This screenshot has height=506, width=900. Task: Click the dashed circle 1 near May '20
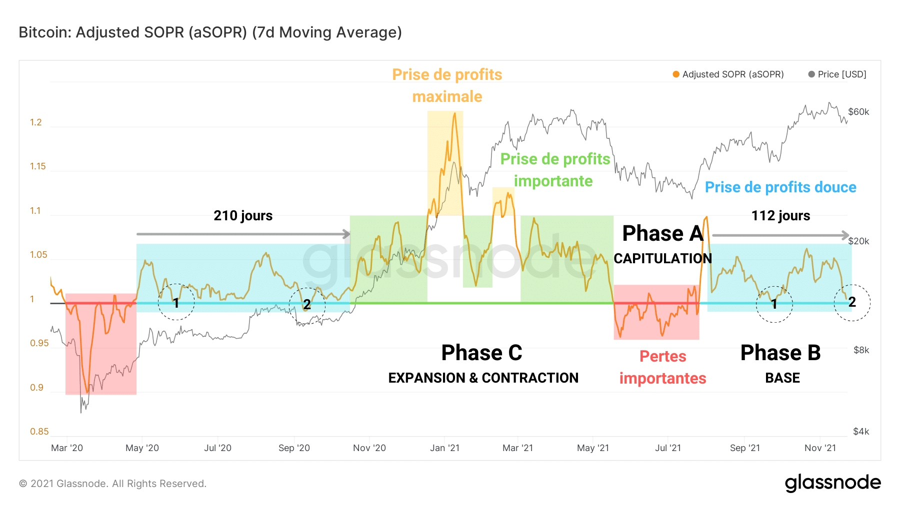tap(176, 302)
